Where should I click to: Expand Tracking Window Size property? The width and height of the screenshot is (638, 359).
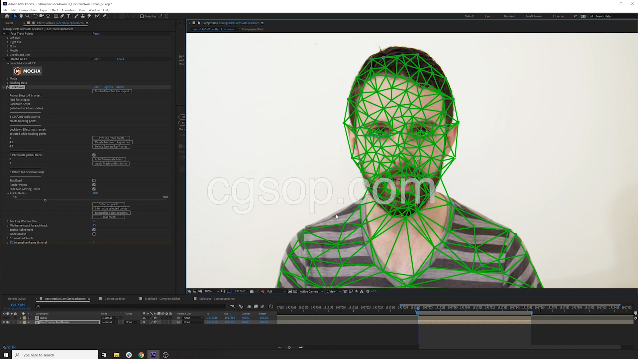pos(8,221)
